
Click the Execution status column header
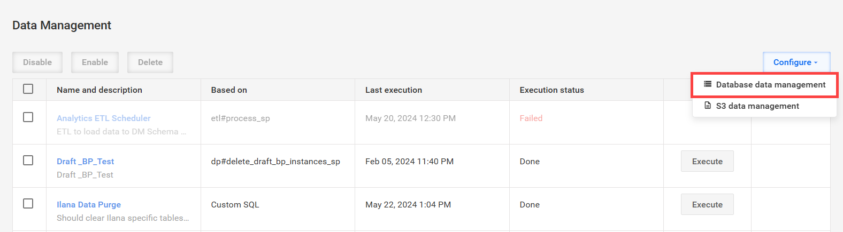pyautogui.click(x=551, y=90)
